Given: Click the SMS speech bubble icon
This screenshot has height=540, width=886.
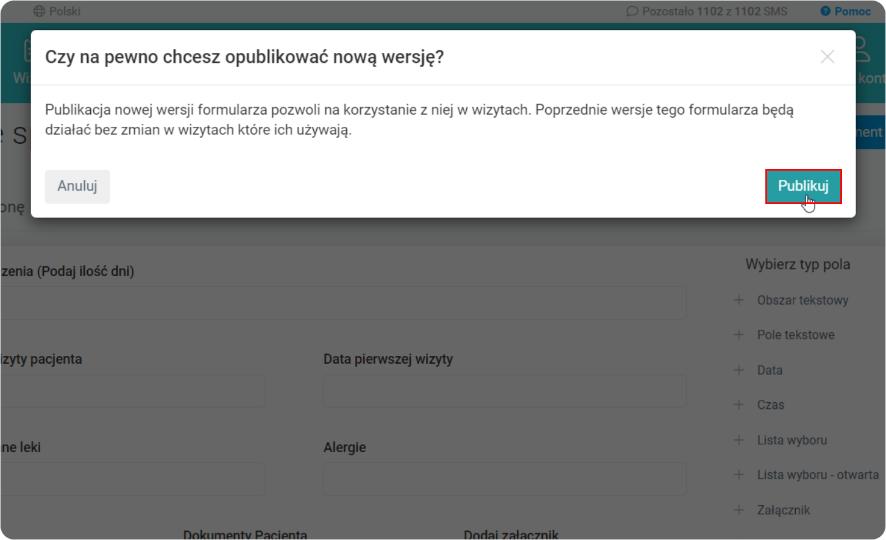Looking at the screenshot, I should pos(632,11).
